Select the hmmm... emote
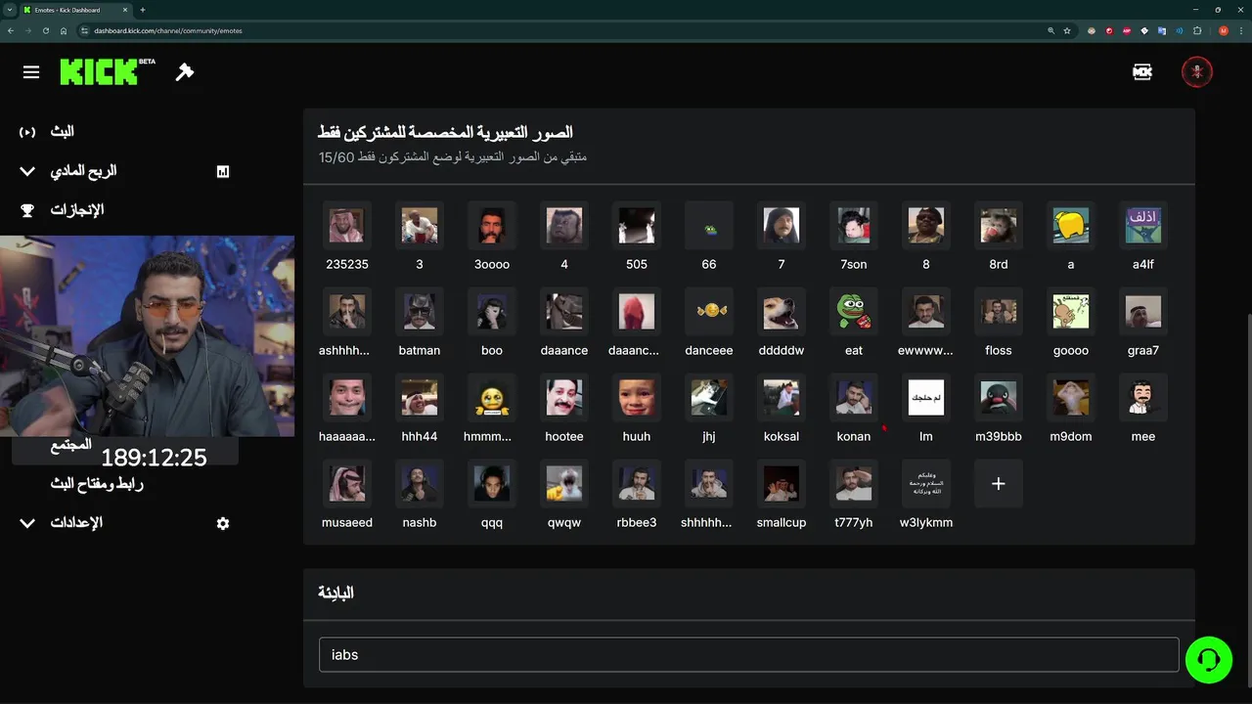Screen dimensions: 1252x704 click(x=492, y=398)
